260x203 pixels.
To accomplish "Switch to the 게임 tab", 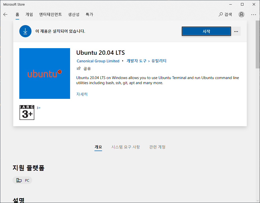I will 29,14.
